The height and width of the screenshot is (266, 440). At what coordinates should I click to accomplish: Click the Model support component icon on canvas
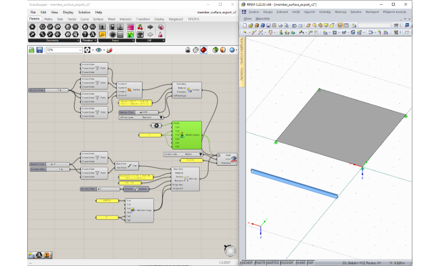click(x=182, y=135)
